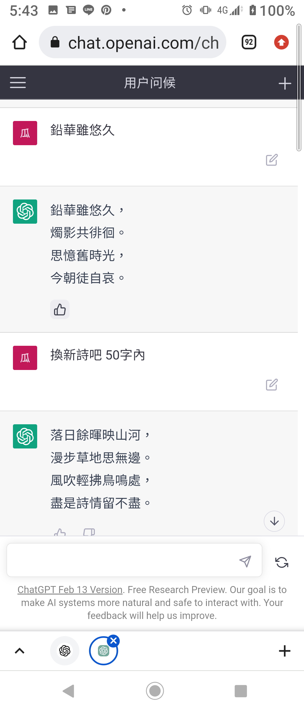The height and width of the screenshot is (709, 304).
Task: Send message with paper plane icon
Action: pyautogui.click(x=245, y=561)
